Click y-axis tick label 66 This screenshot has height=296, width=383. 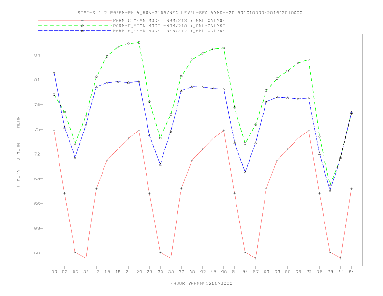pyautogui.click(x=37, y=204)
